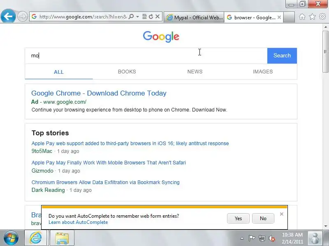Click the scrollbar down arrow
Viewport: 329px width, 246px height.
click(326, 226)
